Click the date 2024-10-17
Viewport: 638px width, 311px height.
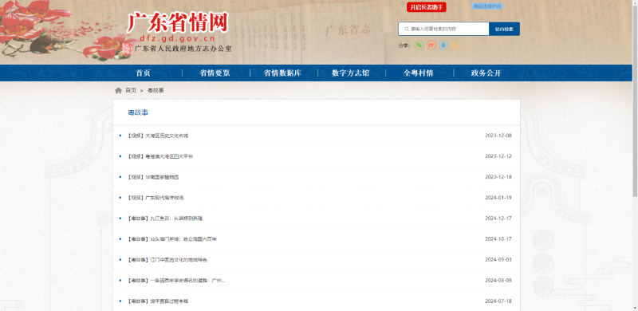click(498, 239)
